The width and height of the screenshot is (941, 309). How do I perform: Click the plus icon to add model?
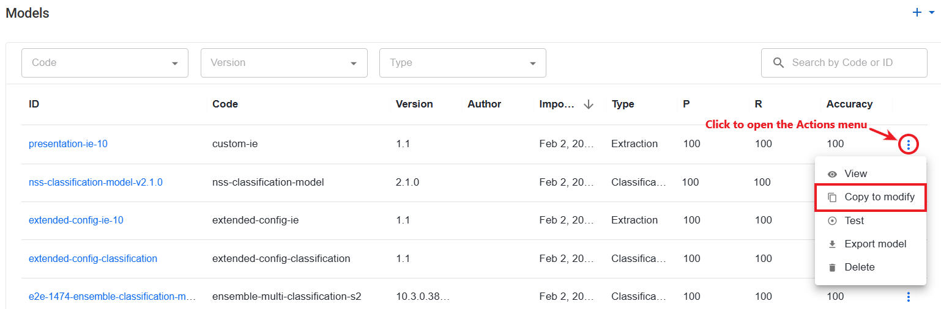(917, 12)
